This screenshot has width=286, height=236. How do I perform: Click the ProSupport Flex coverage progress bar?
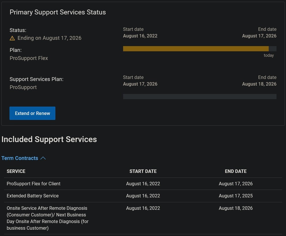200,49
